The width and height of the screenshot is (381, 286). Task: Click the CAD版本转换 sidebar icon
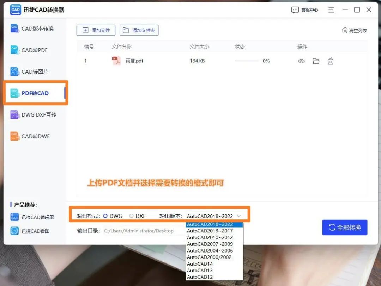point(15,29)
